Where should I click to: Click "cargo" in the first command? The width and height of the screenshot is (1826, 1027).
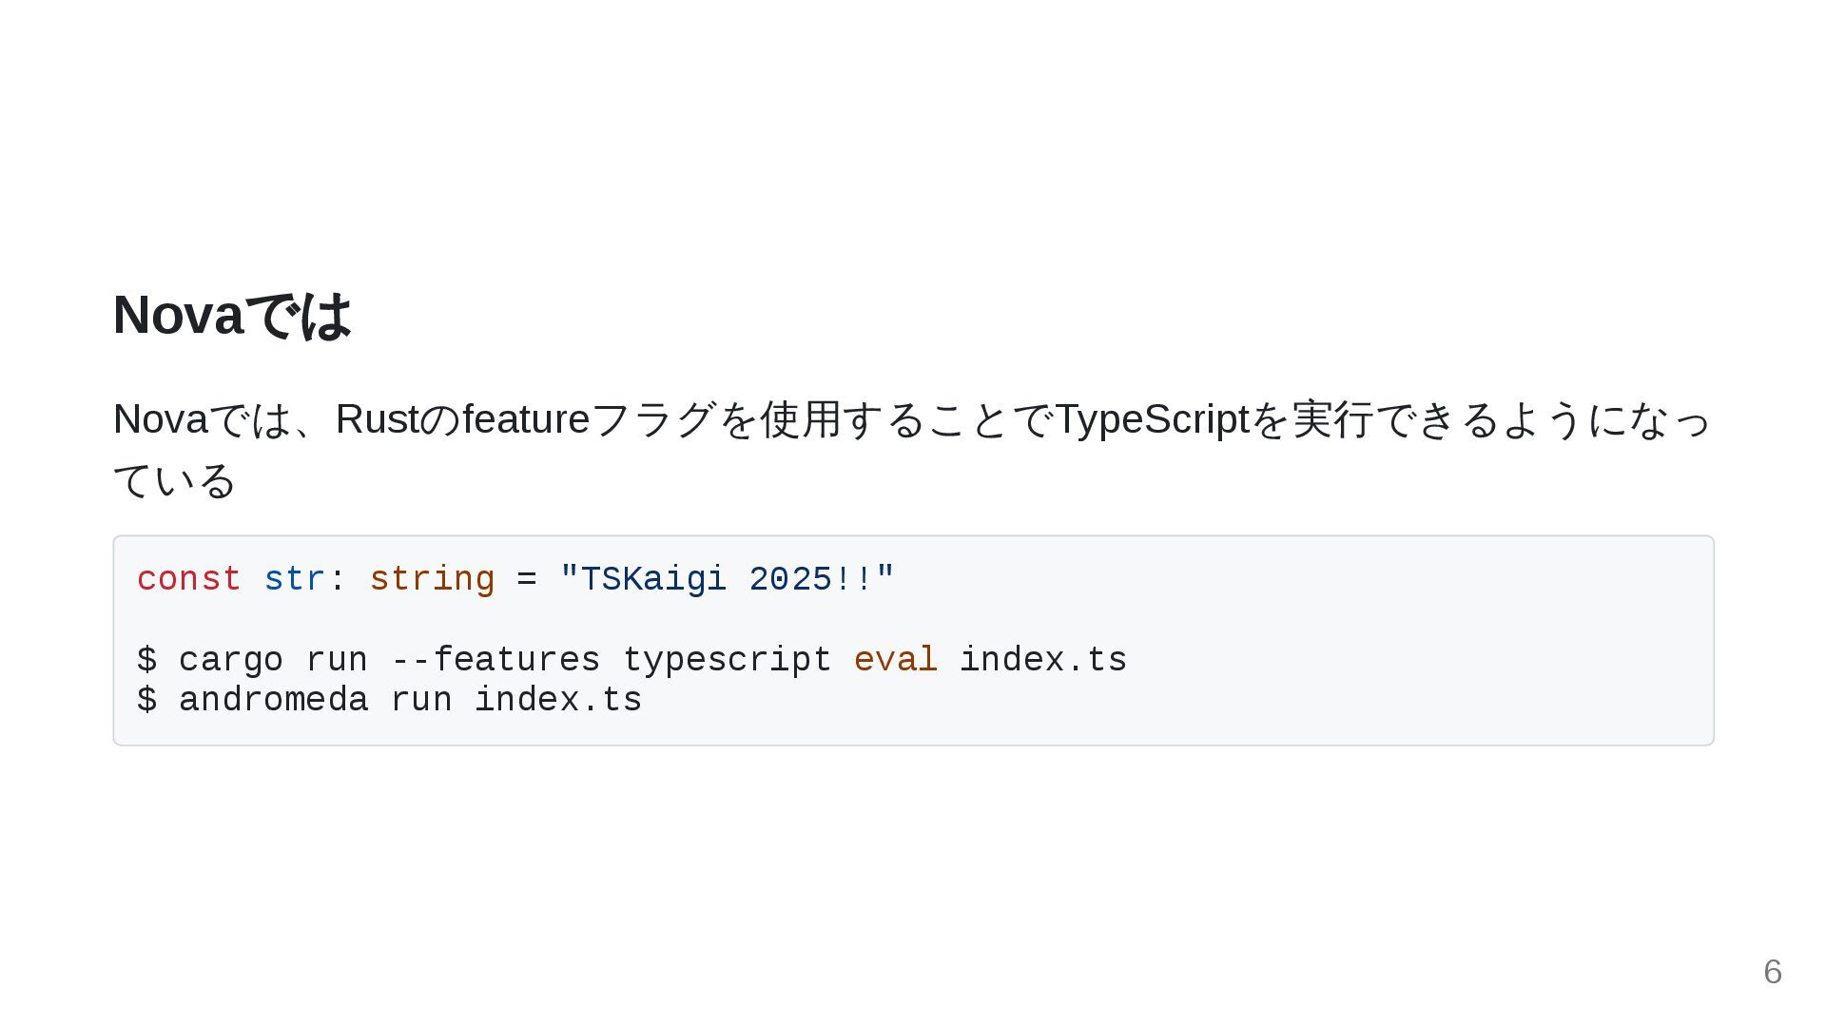[x=231, y=660]
